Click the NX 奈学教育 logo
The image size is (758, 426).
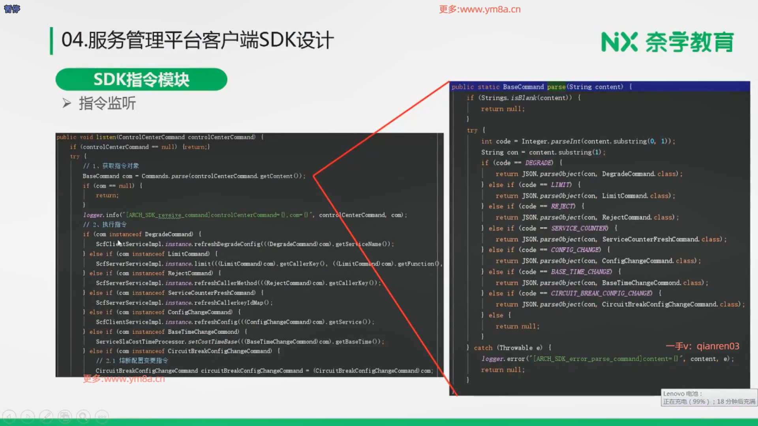pos(667,42)
